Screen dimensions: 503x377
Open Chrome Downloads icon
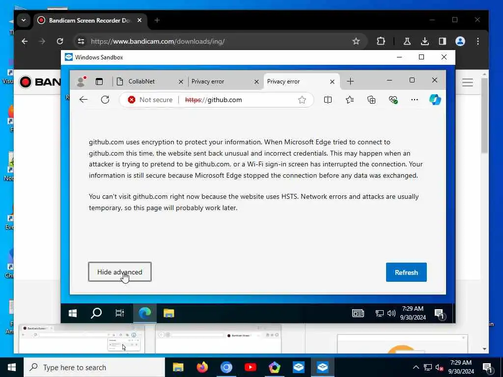click(x=425, y=41)
